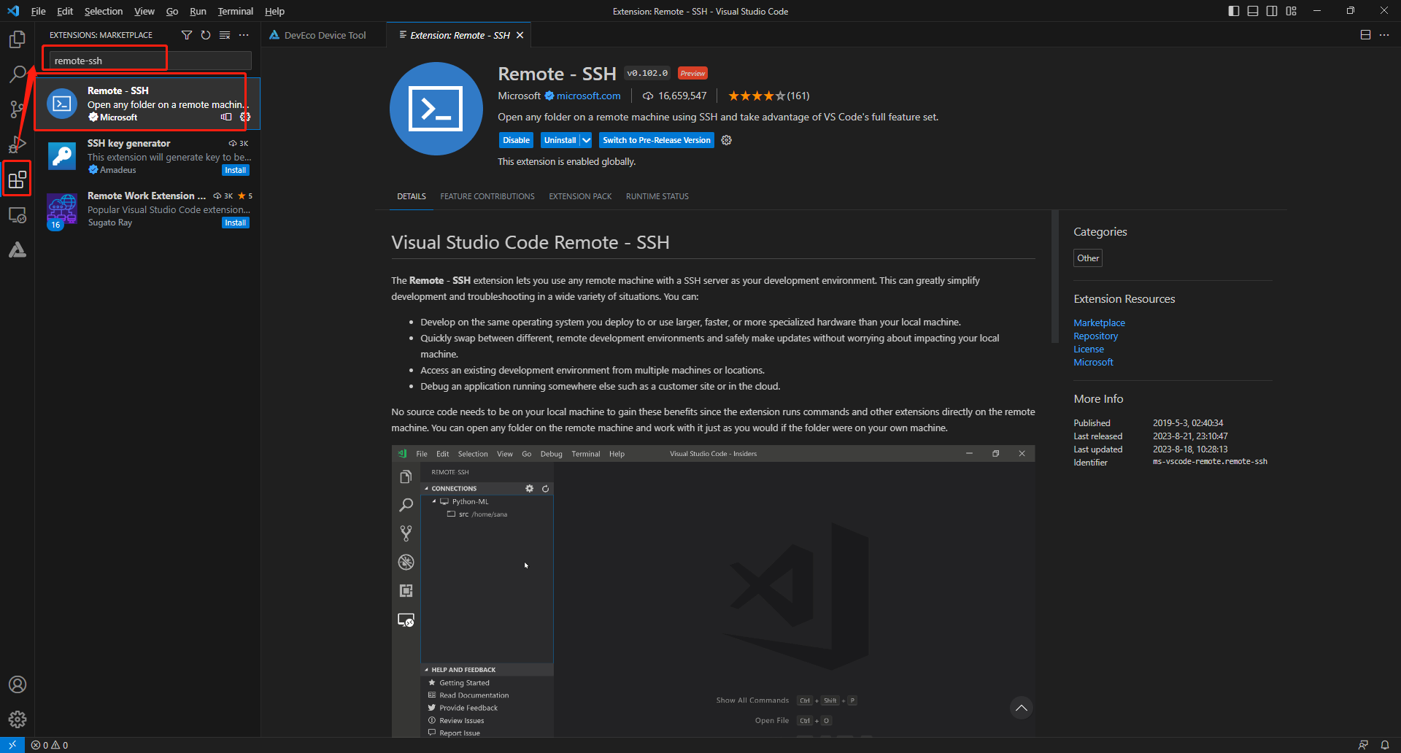Open the Run menu
The width and height of the screenshot is (1401, 753).
198,11
